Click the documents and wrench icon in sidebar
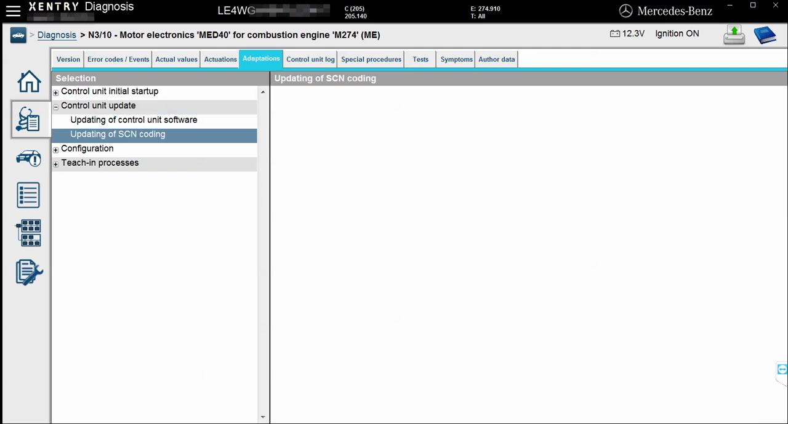 coord(28,272)
